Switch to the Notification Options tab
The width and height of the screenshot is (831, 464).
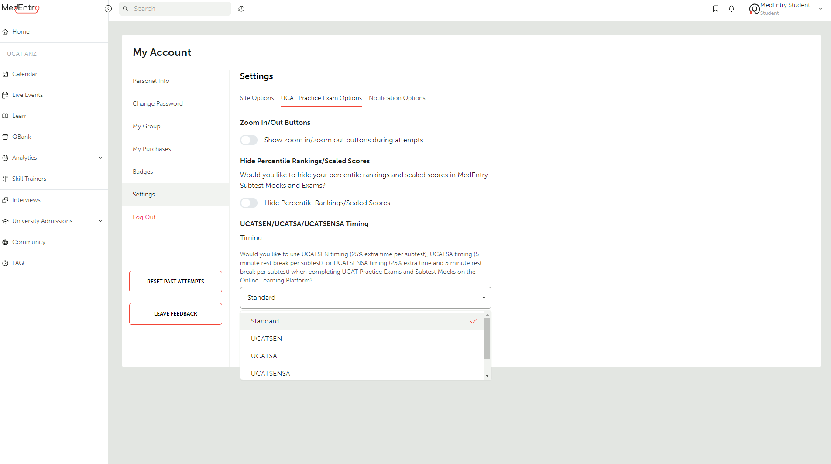pos(397,98)
